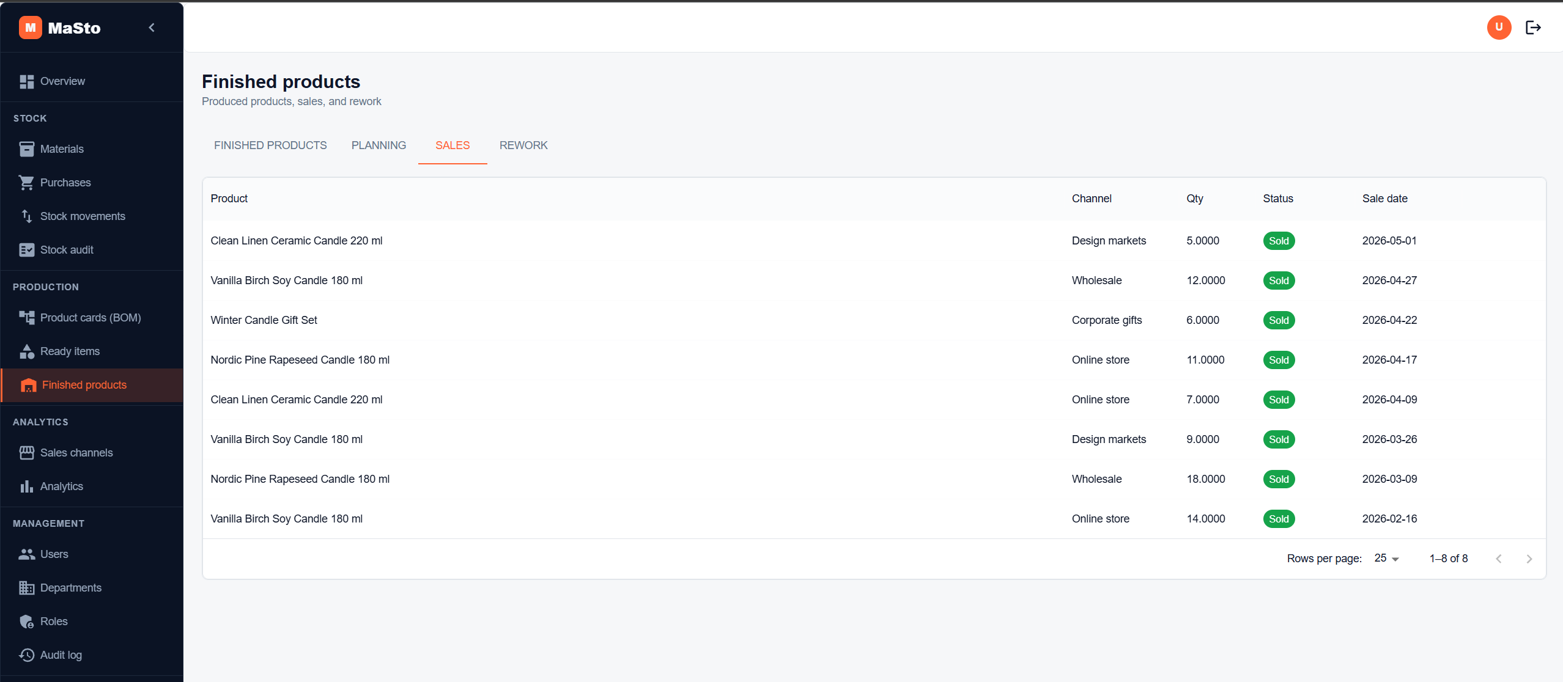This screenshot has width=1563, height=682.
Task: Click the Stock movements arrows icon
Action: (26, 216)
